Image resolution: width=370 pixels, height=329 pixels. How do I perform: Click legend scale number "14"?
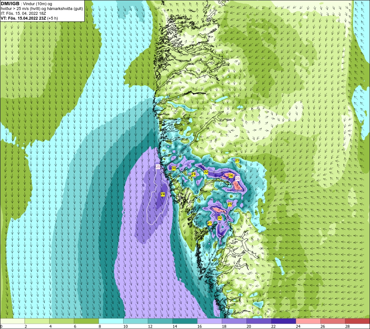click(175, 326)
